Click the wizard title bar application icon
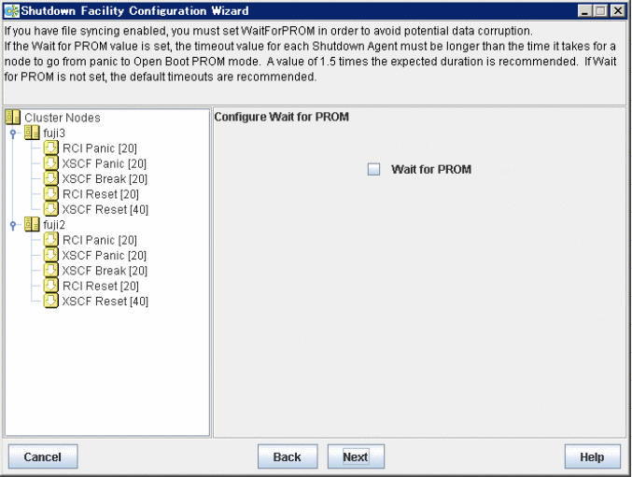Viewport: 632px width, 477px height. point(12,11)
